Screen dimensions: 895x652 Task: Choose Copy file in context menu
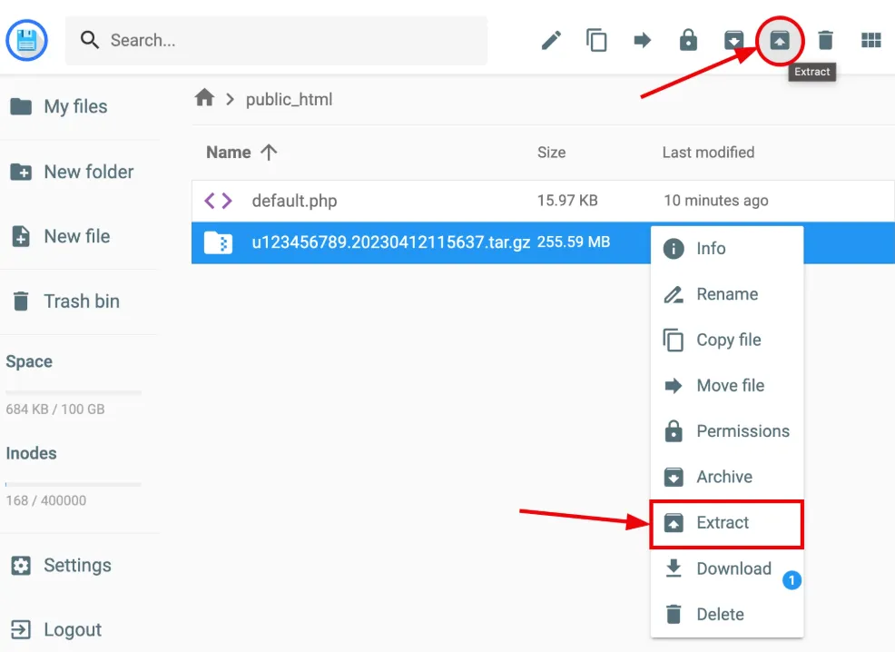726,340
